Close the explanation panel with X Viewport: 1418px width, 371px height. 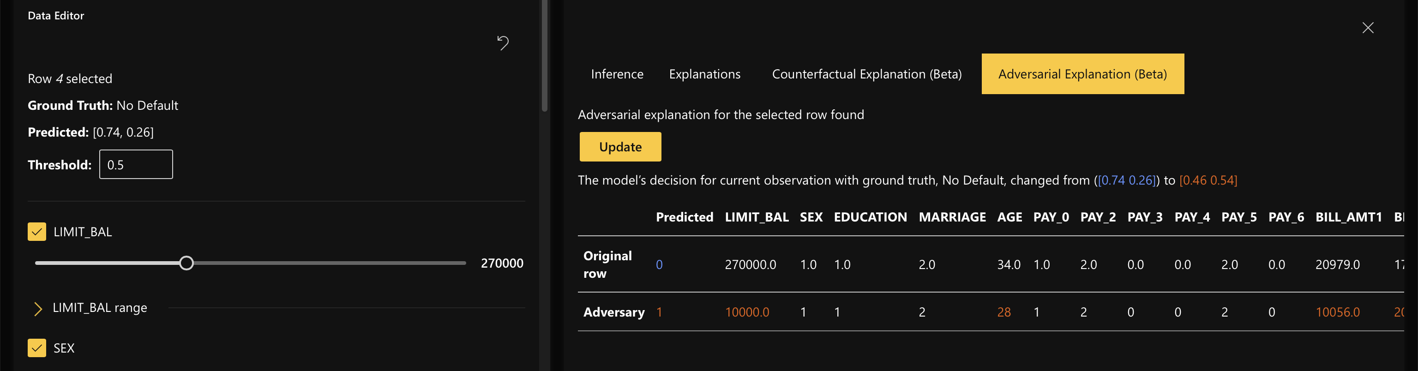pyautogui.click(x=1367, y=28)
